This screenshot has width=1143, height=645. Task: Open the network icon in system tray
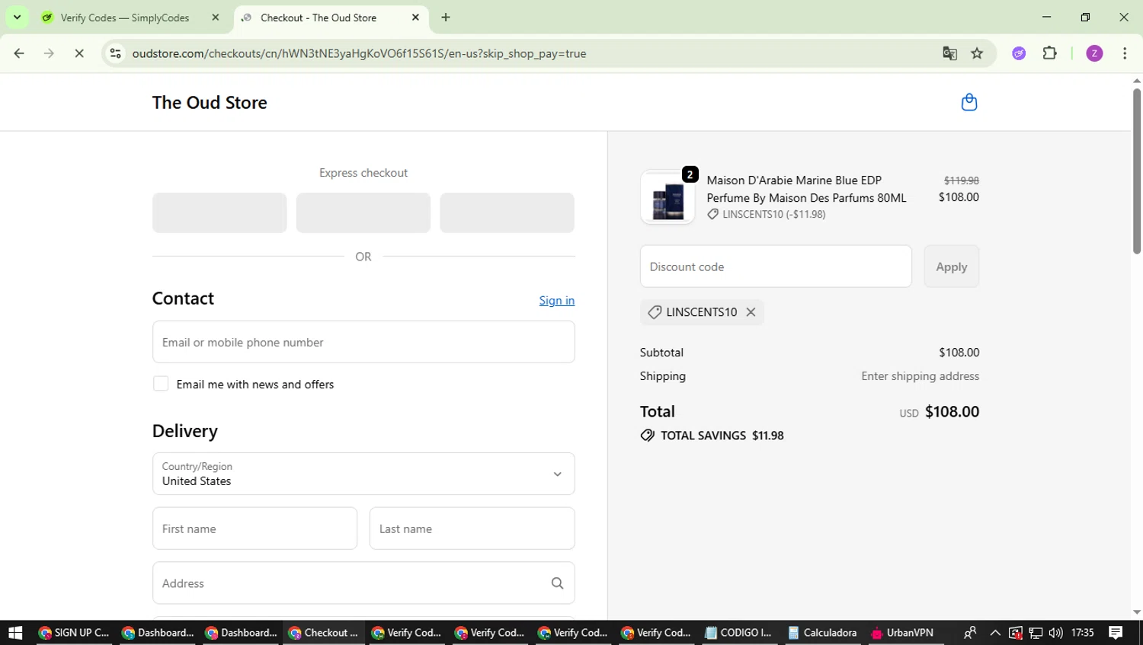click(x=1036, y=633)
